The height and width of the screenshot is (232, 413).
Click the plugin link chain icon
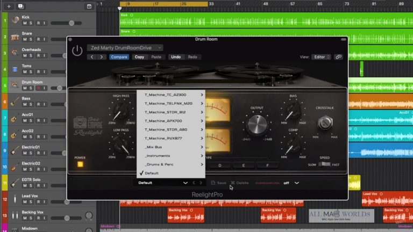point(338,57)
